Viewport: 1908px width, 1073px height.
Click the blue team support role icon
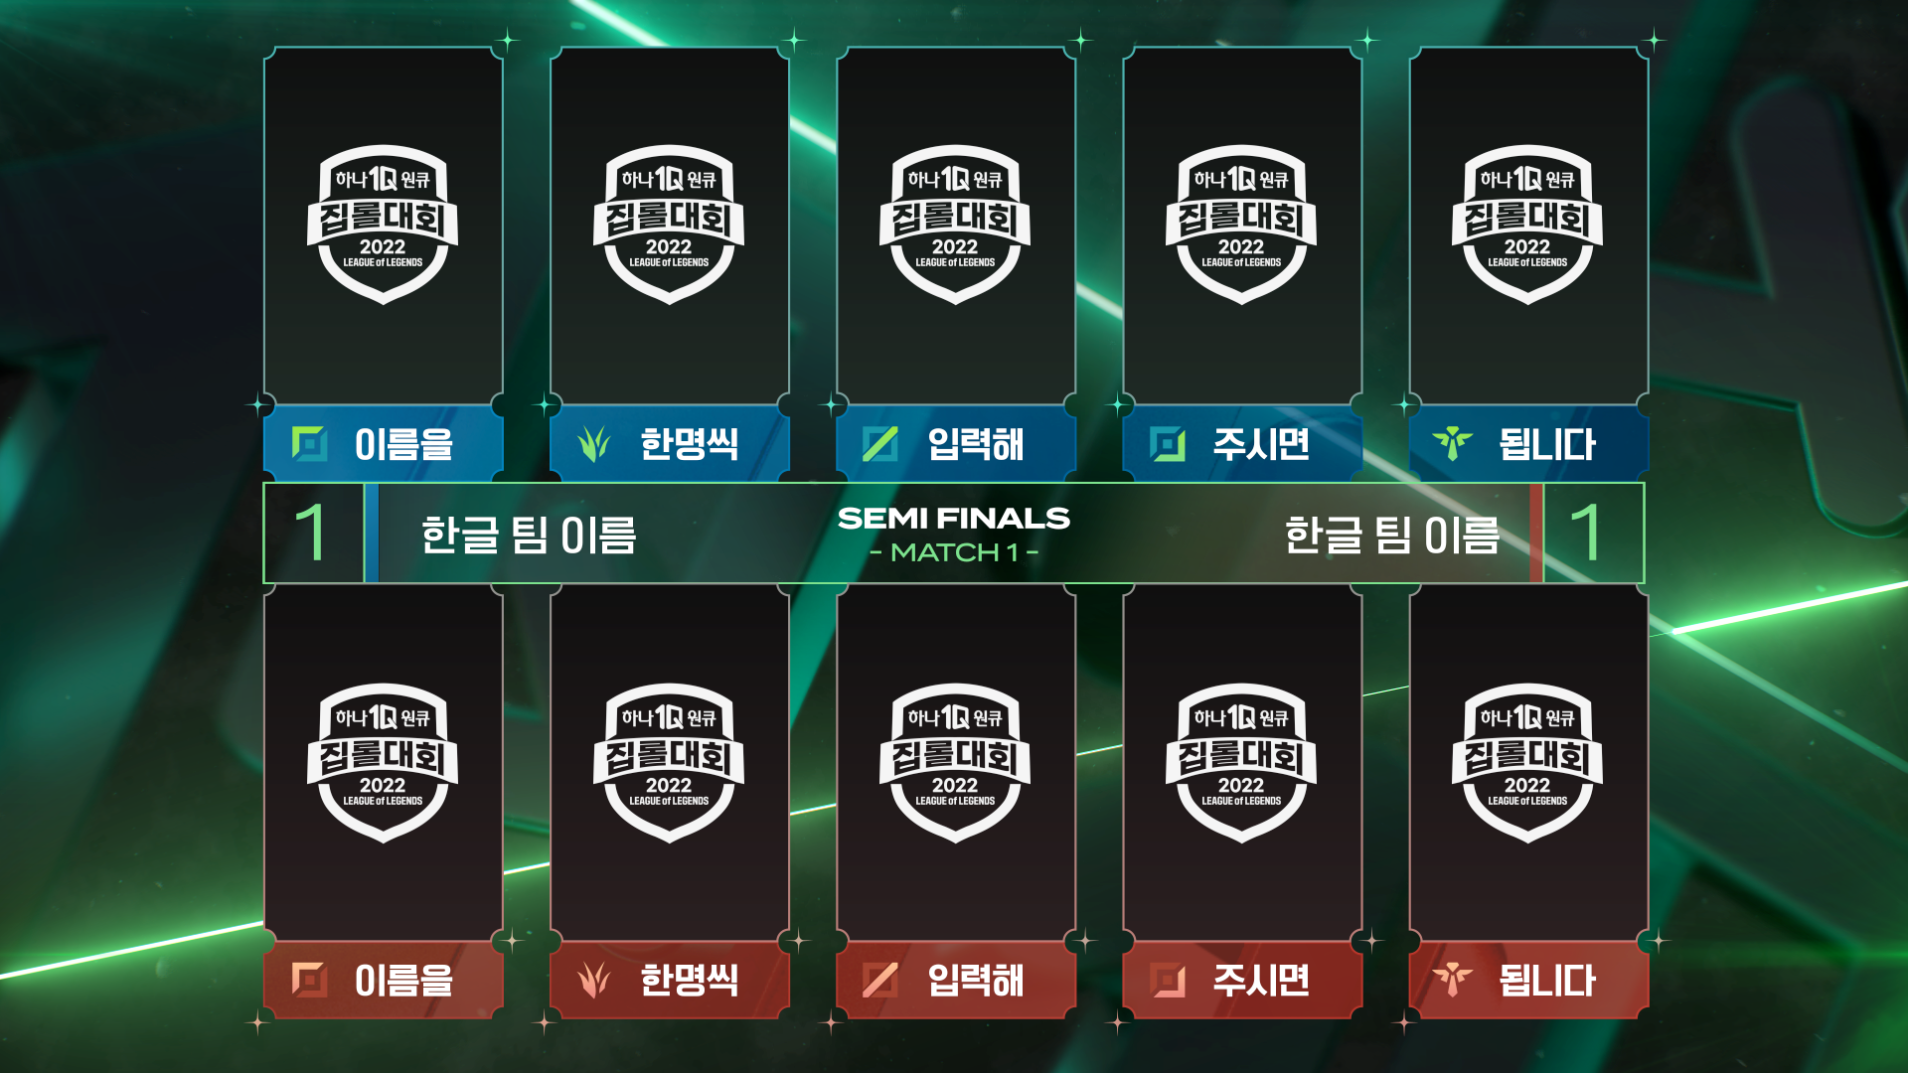tap(1453, 443)
